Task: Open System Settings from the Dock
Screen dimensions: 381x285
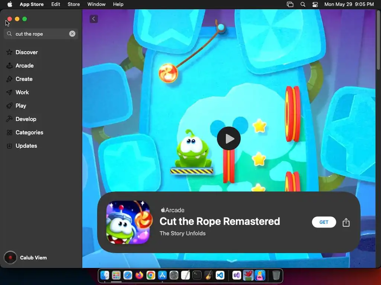Action: [174, 275]
